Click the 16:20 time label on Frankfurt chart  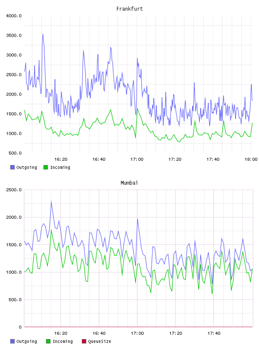click(61, 159)
